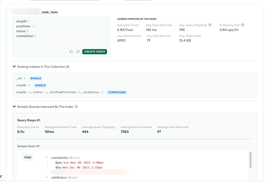The width and height of the screenshot is (265, 182).
Task: Click the FIND operation label
Action: 28,158
